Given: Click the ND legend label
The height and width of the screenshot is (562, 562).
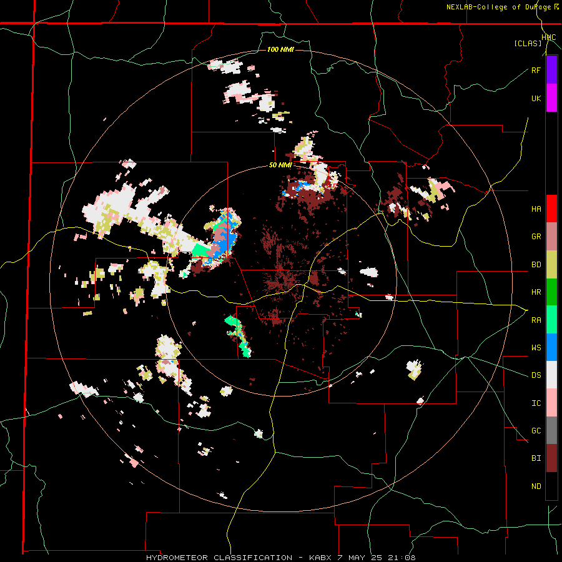Looking at the screenshot, I should coord(536,486).
